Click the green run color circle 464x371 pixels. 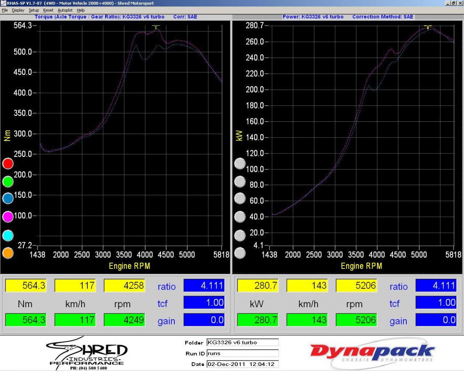[8, 181]
